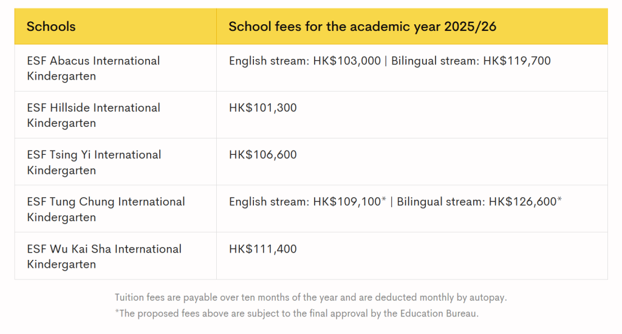
Task: Click the HK$111,400 Wu Kai Sha fee
Action: [x=262, y=249]
